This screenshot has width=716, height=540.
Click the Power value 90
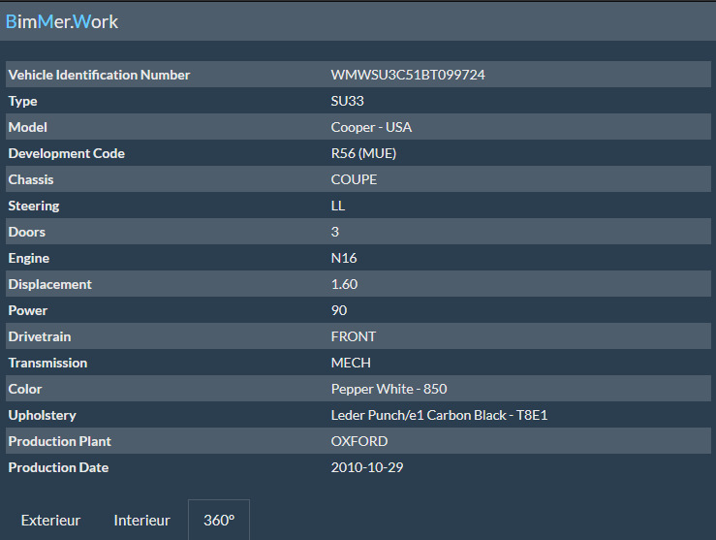pos(339,310)
